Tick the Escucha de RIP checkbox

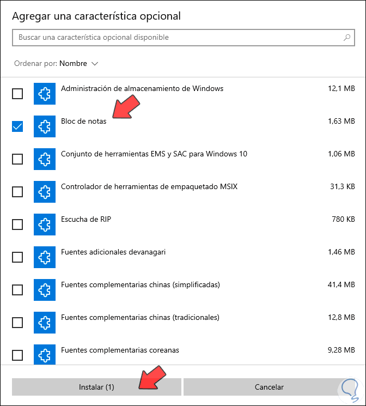click(x=17, y=225)
